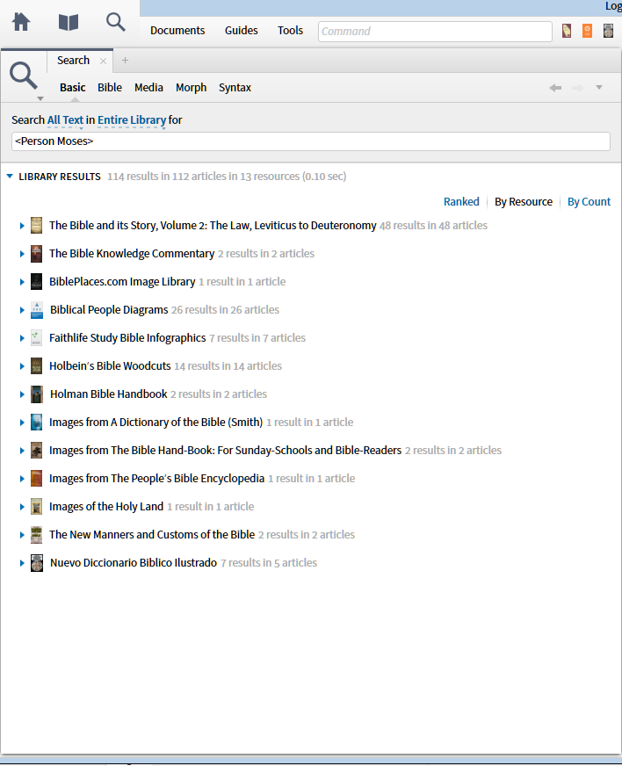Open Biblical People Diagrams title
Viewport: 622px width, 766px height.
[x=109, y=310]
